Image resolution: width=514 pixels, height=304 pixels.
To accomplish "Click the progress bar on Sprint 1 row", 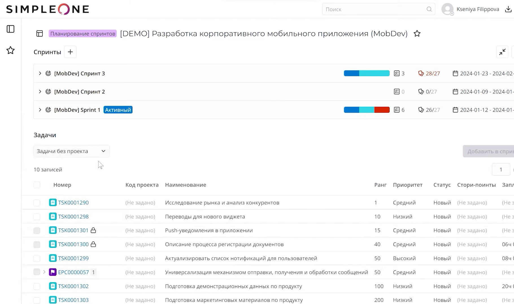I will (x=366, y=110).
